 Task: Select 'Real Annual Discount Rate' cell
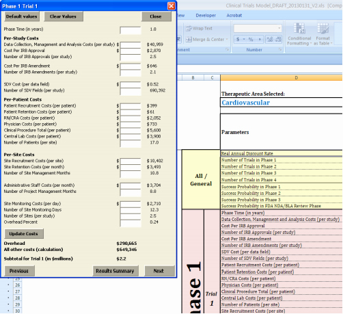coord(282,153)
